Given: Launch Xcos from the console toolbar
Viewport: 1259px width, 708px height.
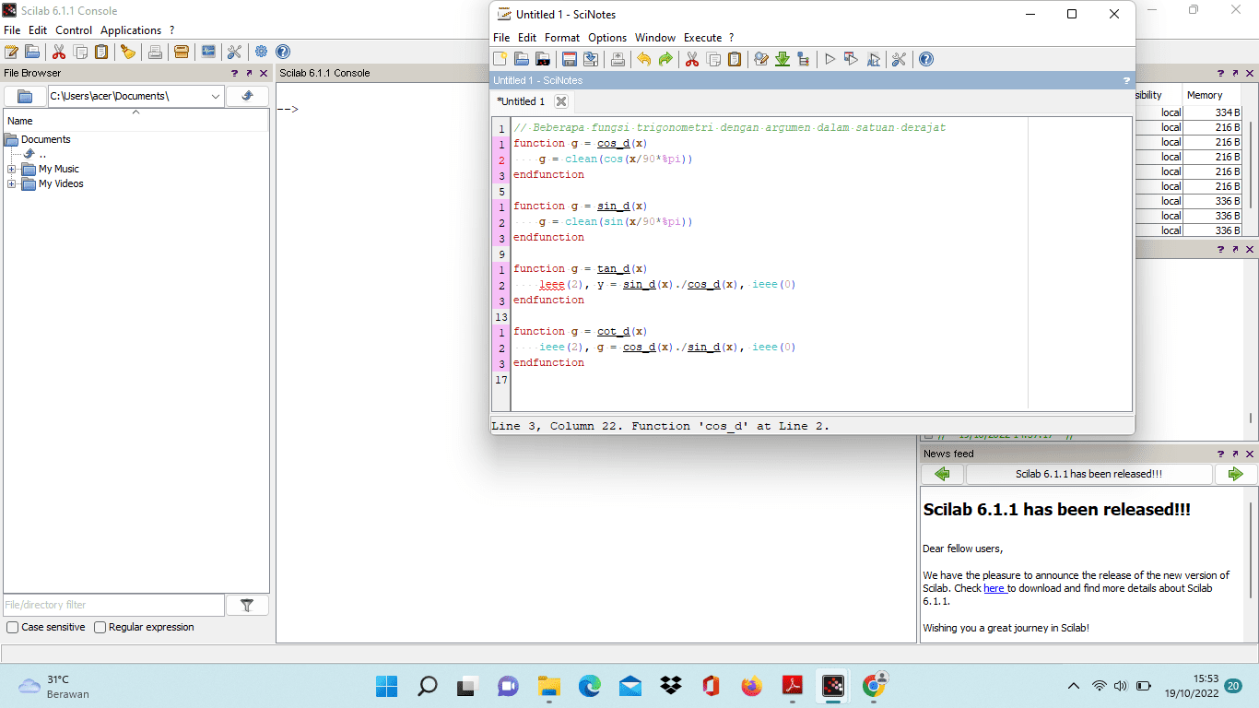Looking at the screenshot, I should tap(208, 52).
